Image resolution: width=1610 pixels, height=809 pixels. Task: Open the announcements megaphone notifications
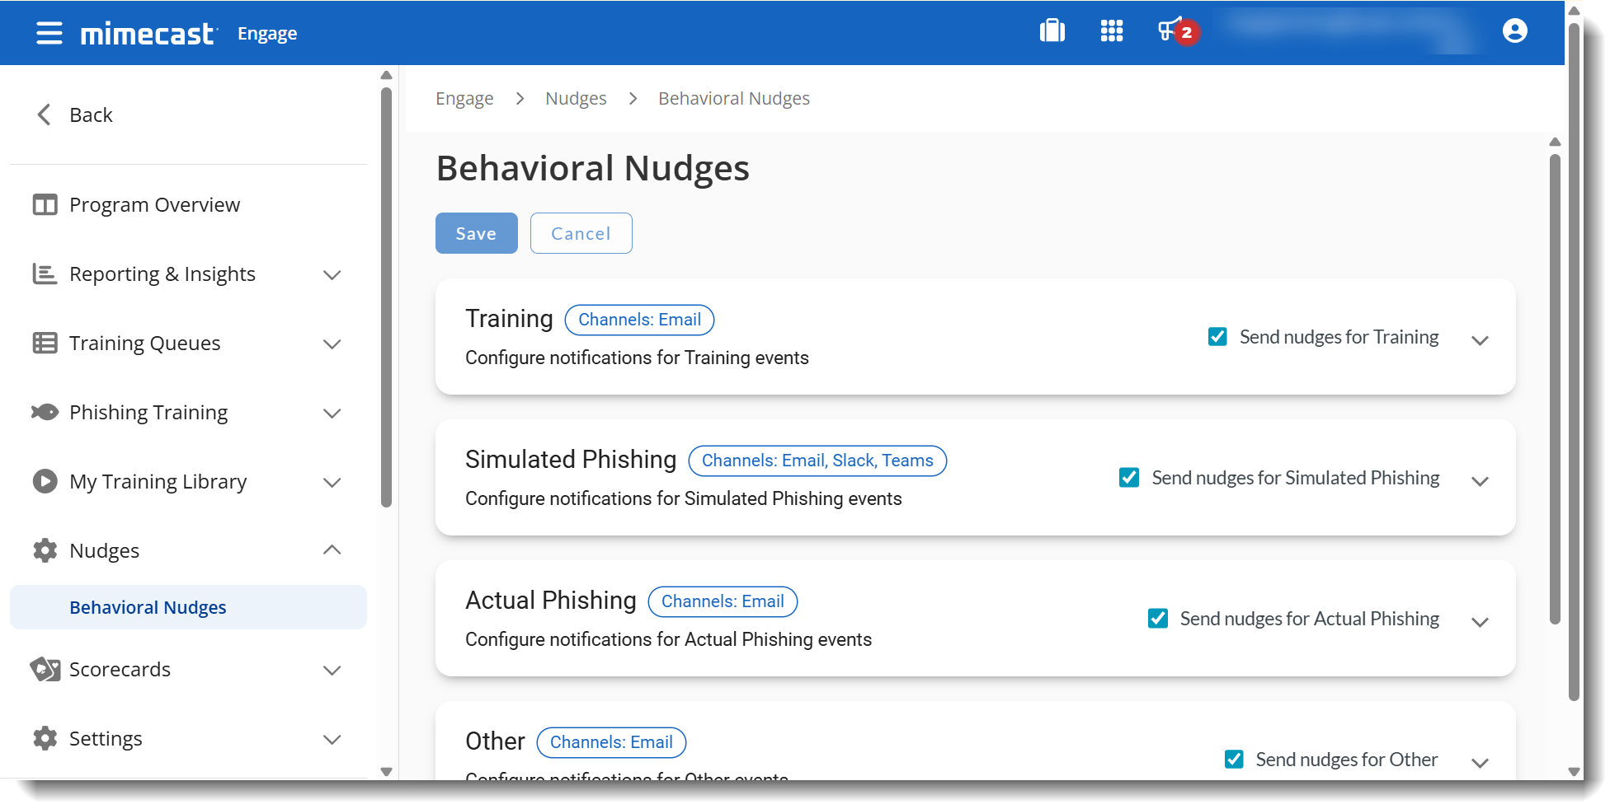point(1169,31)
